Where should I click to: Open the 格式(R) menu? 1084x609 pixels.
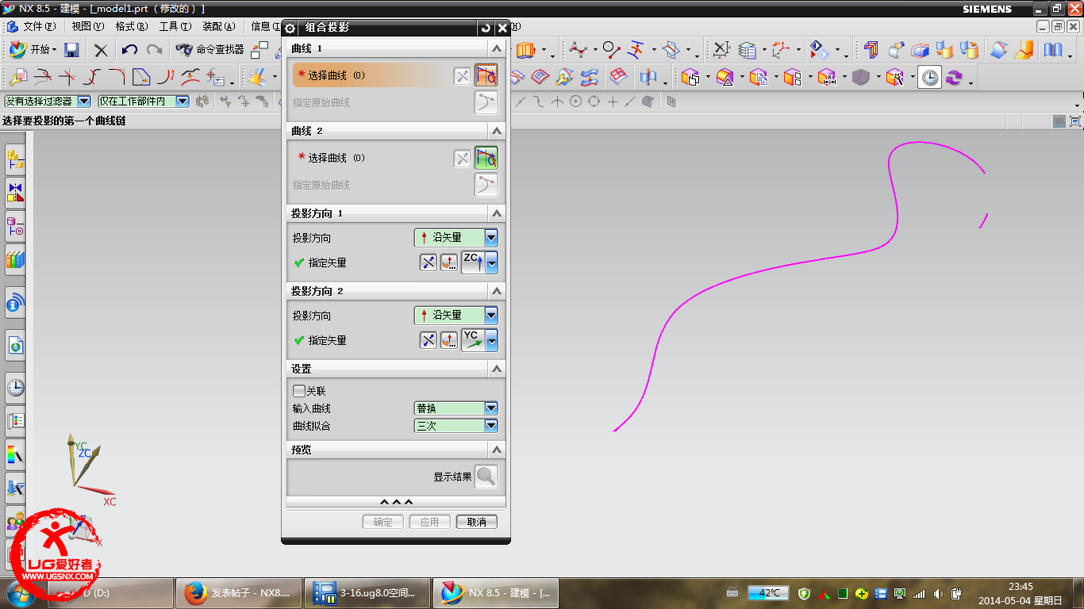(x=131, y=26)
